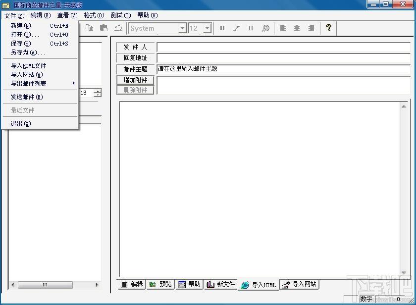
Task: Click the Paste icon in the toolbar
Action: click(x=104, y=28)
